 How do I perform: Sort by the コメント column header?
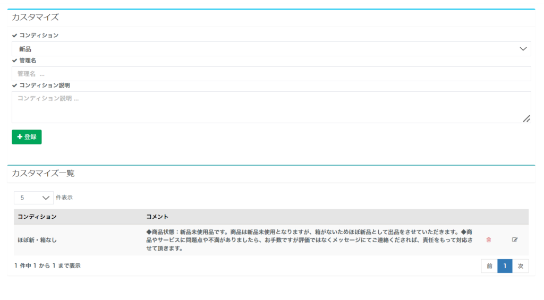(157, 217)
